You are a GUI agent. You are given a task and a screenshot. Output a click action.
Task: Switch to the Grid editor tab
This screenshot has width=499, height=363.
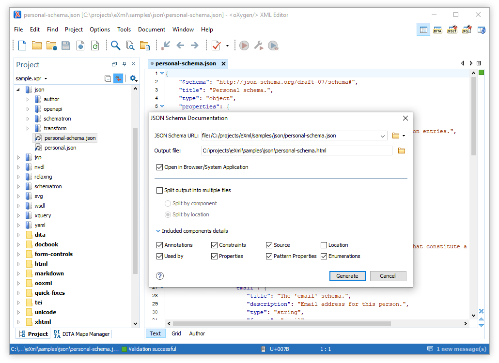(176, 333)
